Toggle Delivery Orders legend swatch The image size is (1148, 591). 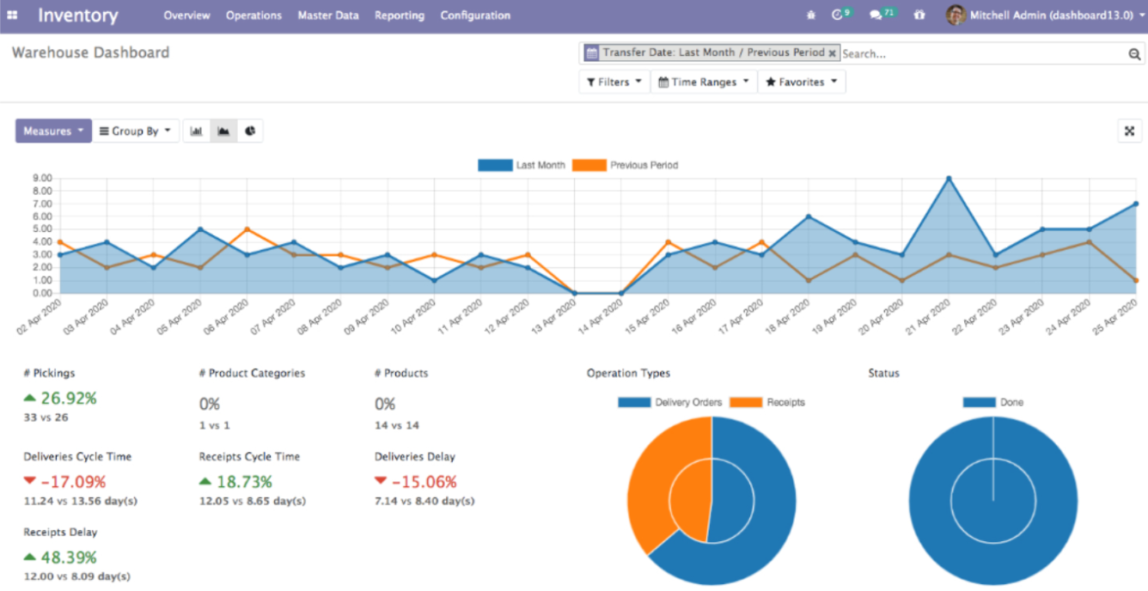(634, 402)
